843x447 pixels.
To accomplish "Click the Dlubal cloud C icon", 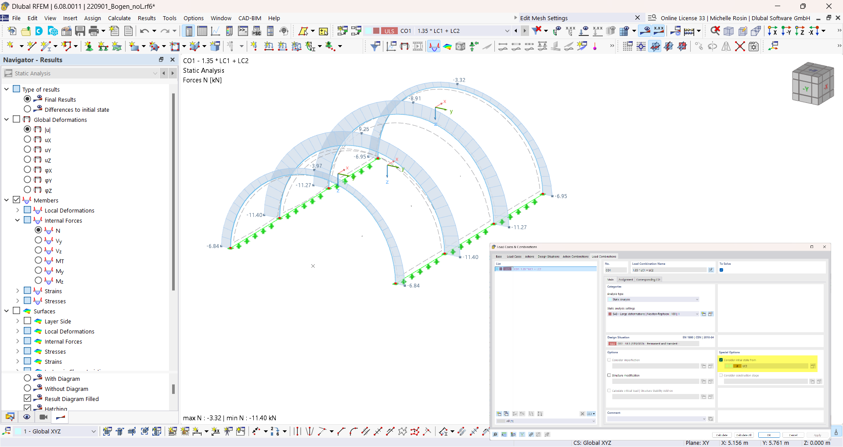I will click(x=39, y=31).
